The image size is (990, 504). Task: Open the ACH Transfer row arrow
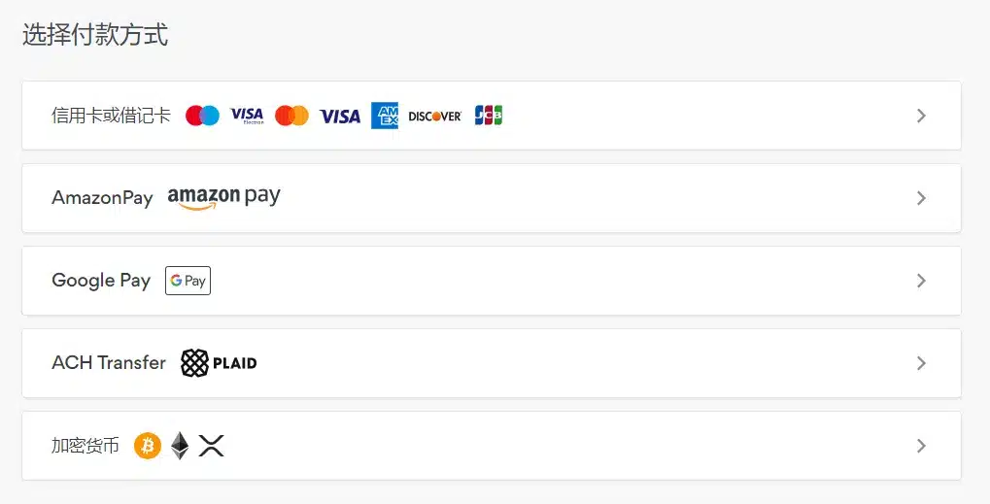[921, 363]
